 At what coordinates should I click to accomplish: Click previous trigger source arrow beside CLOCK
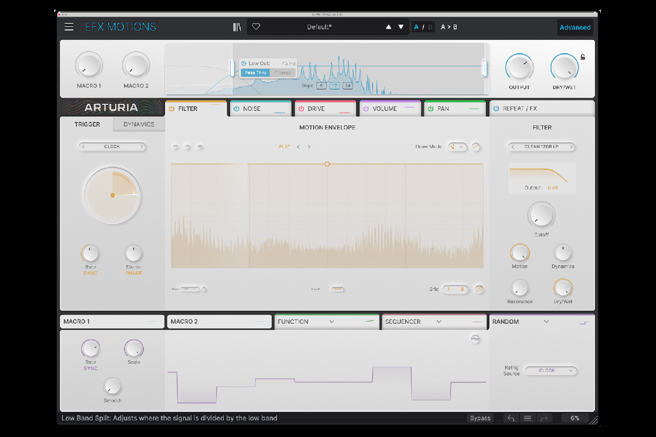[x=83, y=146]
